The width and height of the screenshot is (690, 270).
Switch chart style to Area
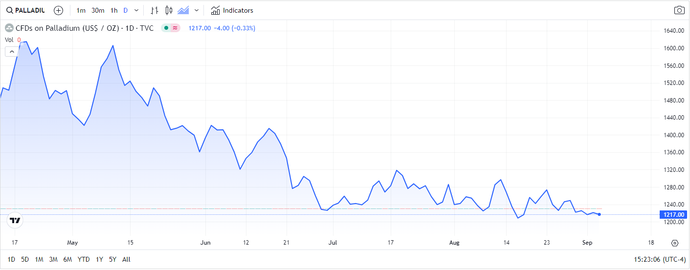tap(184, 10)
